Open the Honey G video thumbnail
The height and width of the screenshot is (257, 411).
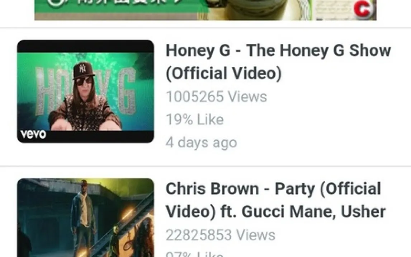[x=85, y=91]
